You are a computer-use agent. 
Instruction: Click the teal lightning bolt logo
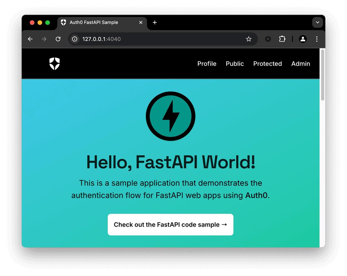[171, 116]
